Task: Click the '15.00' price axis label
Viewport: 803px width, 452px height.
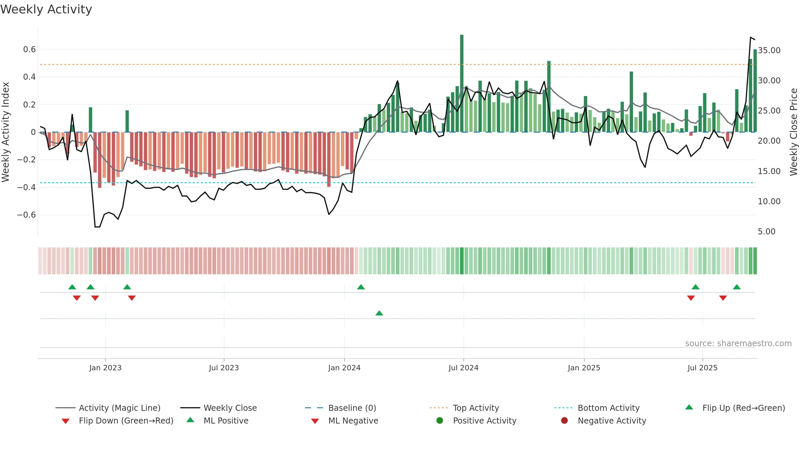Action: point(769,171)
